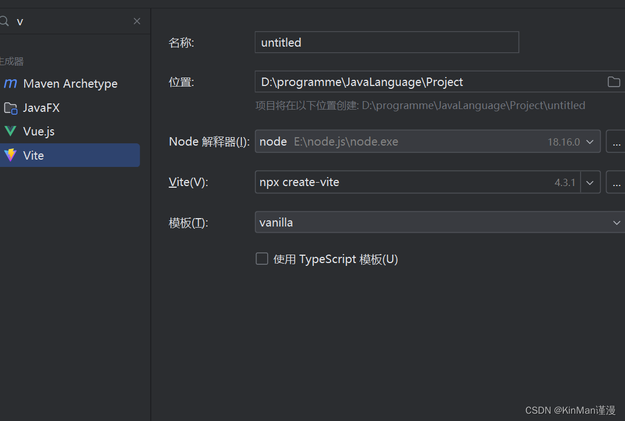The image size is (625, 421).
Task: Click the npx create-vite package field
Action: click(x=418, y=183)
